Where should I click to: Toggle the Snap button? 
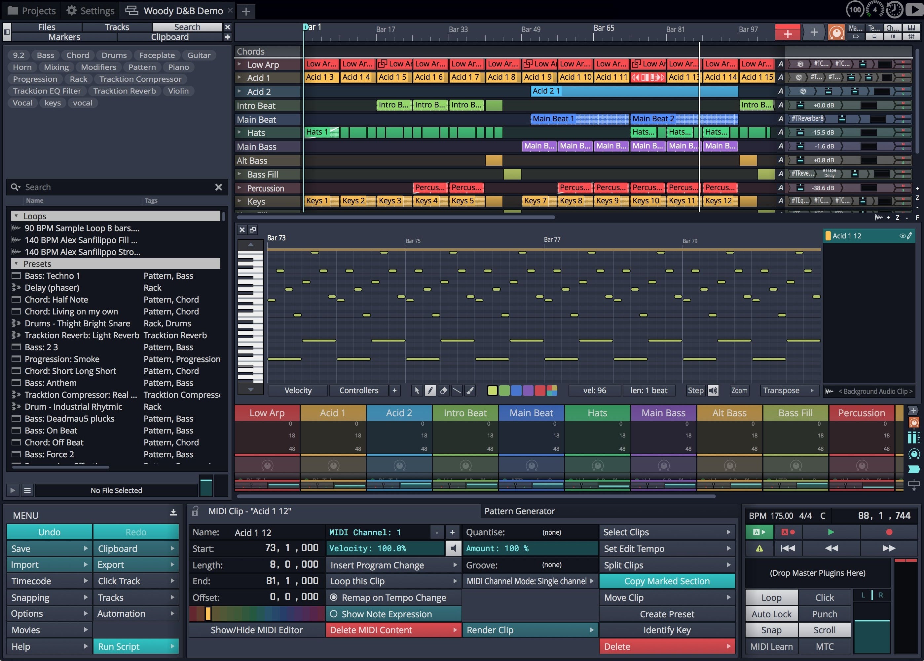coord(771,630)
